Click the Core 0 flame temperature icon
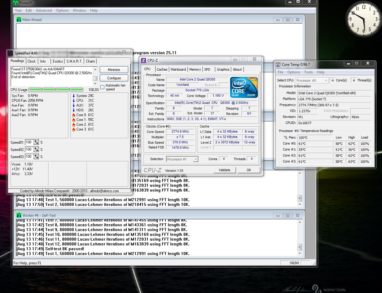The image size is (382, 293). coord(74,115)
